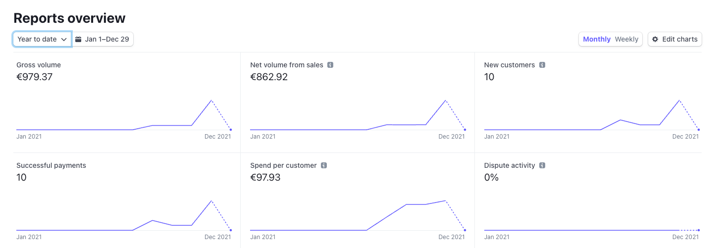Switch the charts to Monthly view

(x=597, y=39)
